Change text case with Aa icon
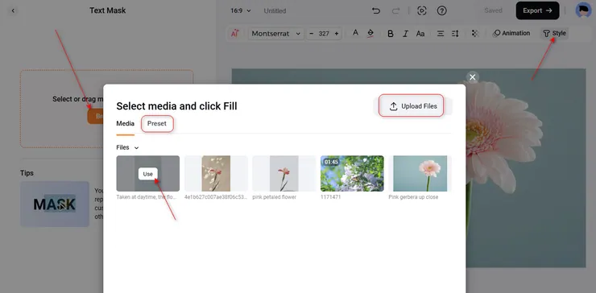 tap(420, 34)
